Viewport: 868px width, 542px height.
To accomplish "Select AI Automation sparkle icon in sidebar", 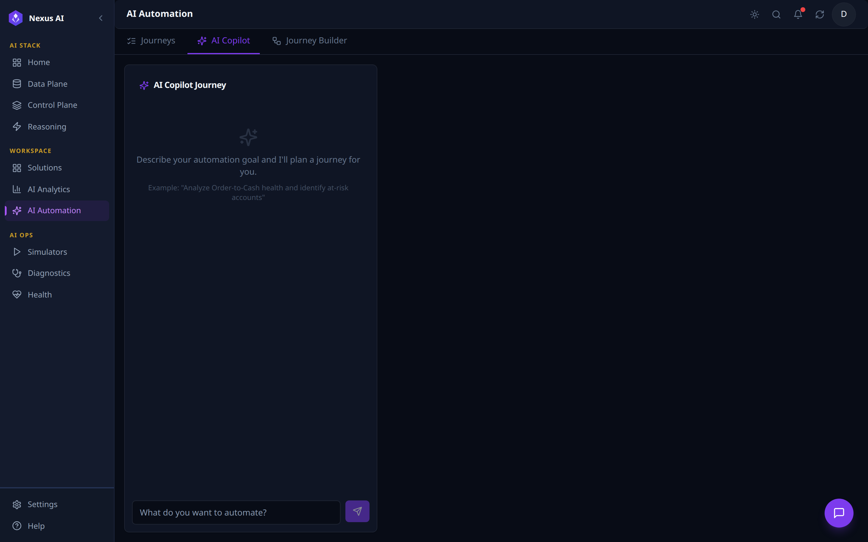I will 17,210.
